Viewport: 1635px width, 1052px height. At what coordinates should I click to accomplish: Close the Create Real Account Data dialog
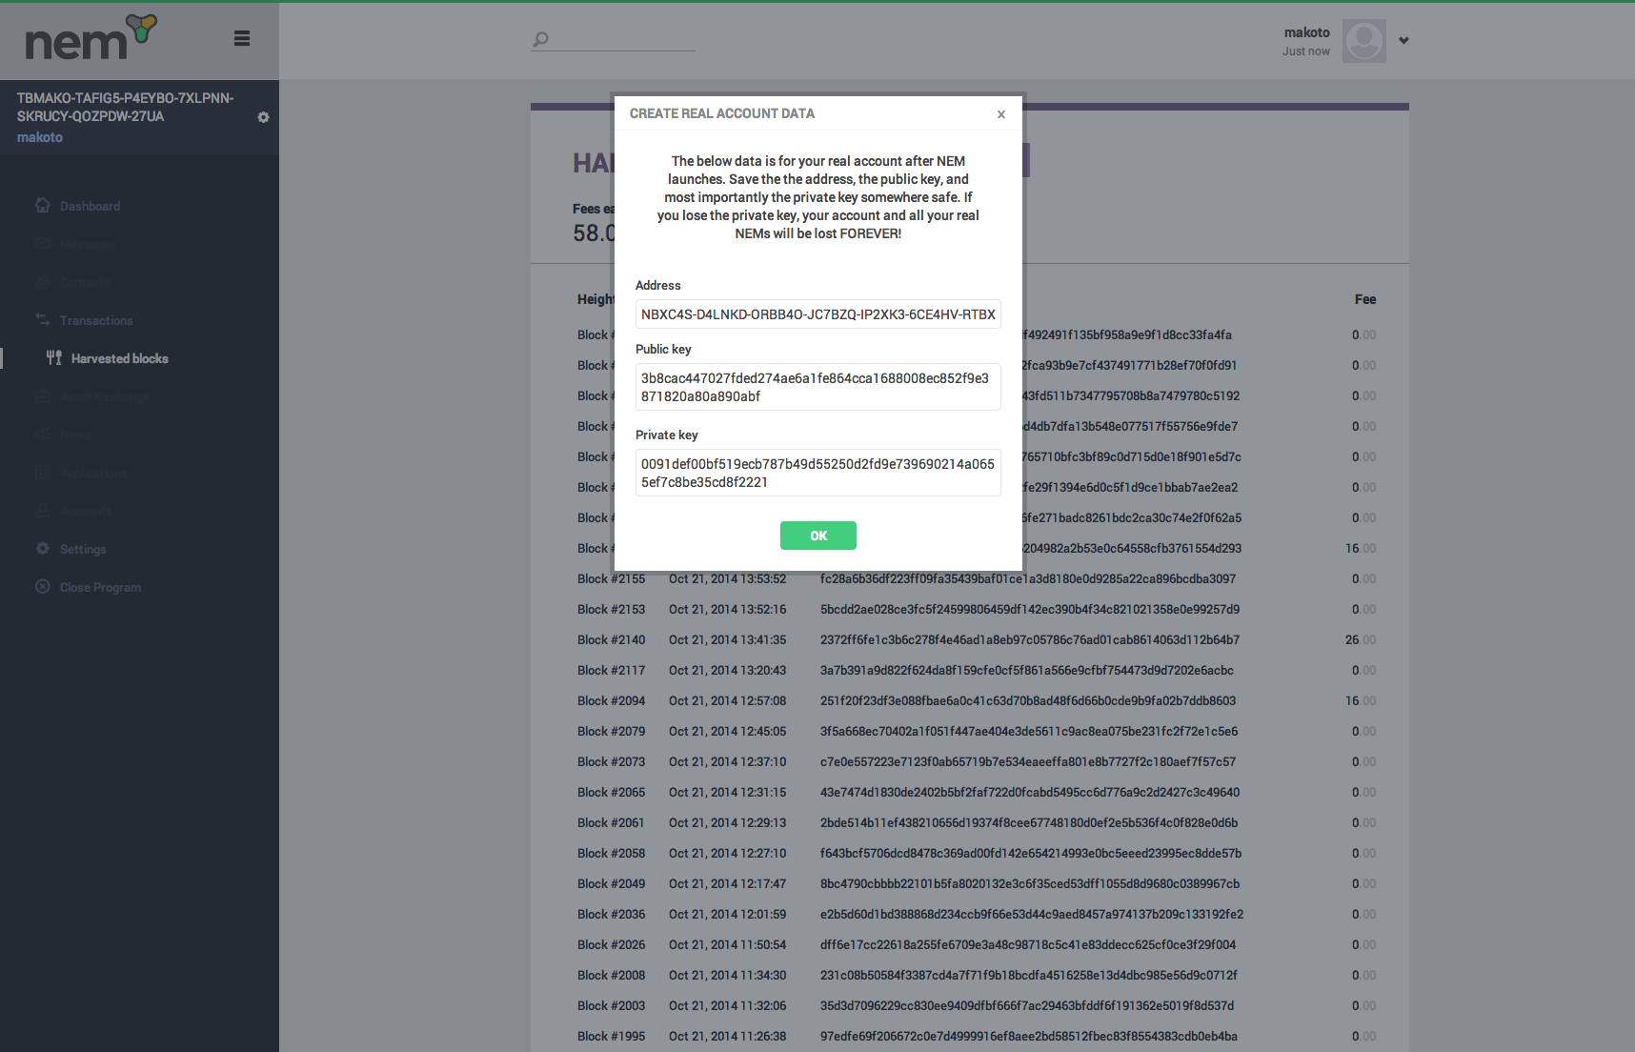click(x=1001, y=114)
